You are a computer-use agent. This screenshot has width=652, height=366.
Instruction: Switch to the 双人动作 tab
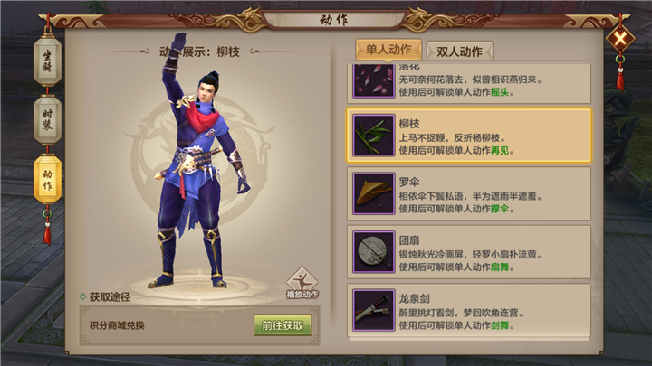click(x=459, y=52)
